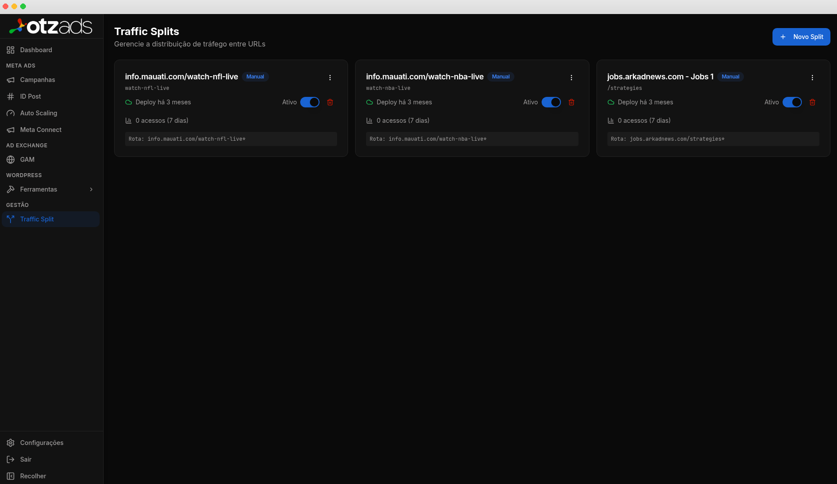Click the GAM globe icon
The height and width of the screenshot is (484, 837).
tap(11, 160)
